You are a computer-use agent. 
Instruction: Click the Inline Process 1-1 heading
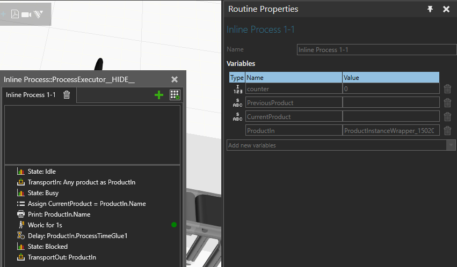(260, 29)
